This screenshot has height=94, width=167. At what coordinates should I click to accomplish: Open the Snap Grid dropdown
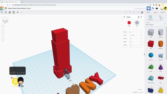point(141,92)
